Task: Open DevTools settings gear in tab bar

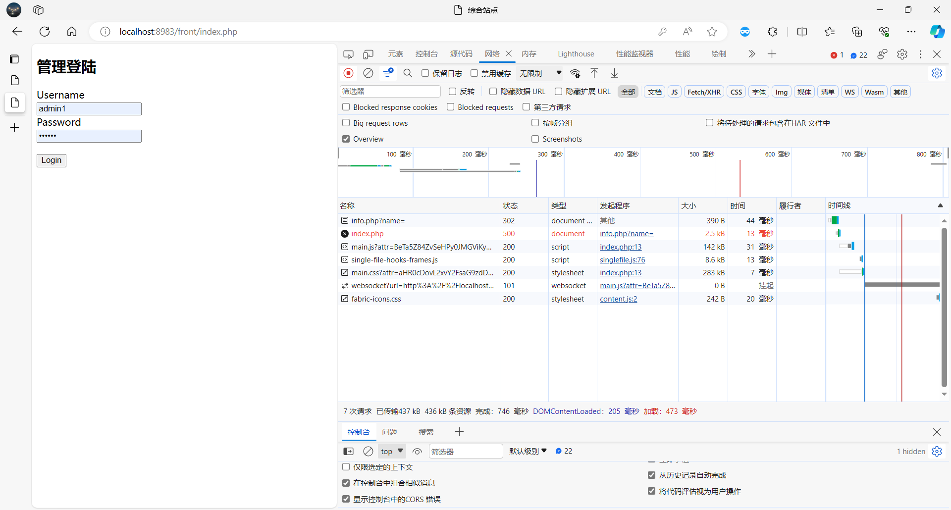Action: pos(902,54)
